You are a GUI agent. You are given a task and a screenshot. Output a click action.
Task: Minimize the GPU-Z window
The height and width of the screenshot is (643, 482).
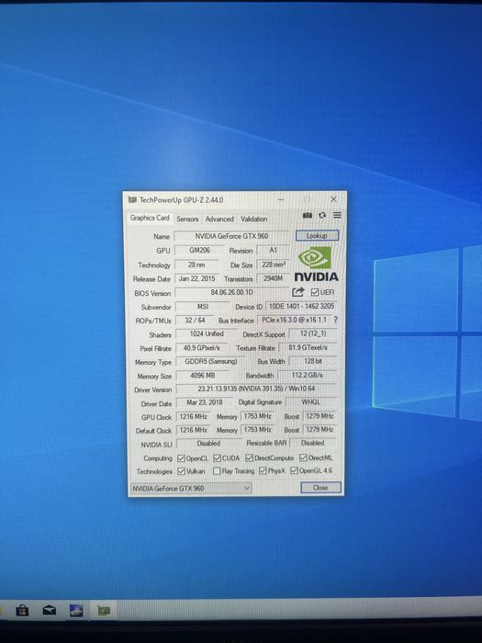point(281,199)
